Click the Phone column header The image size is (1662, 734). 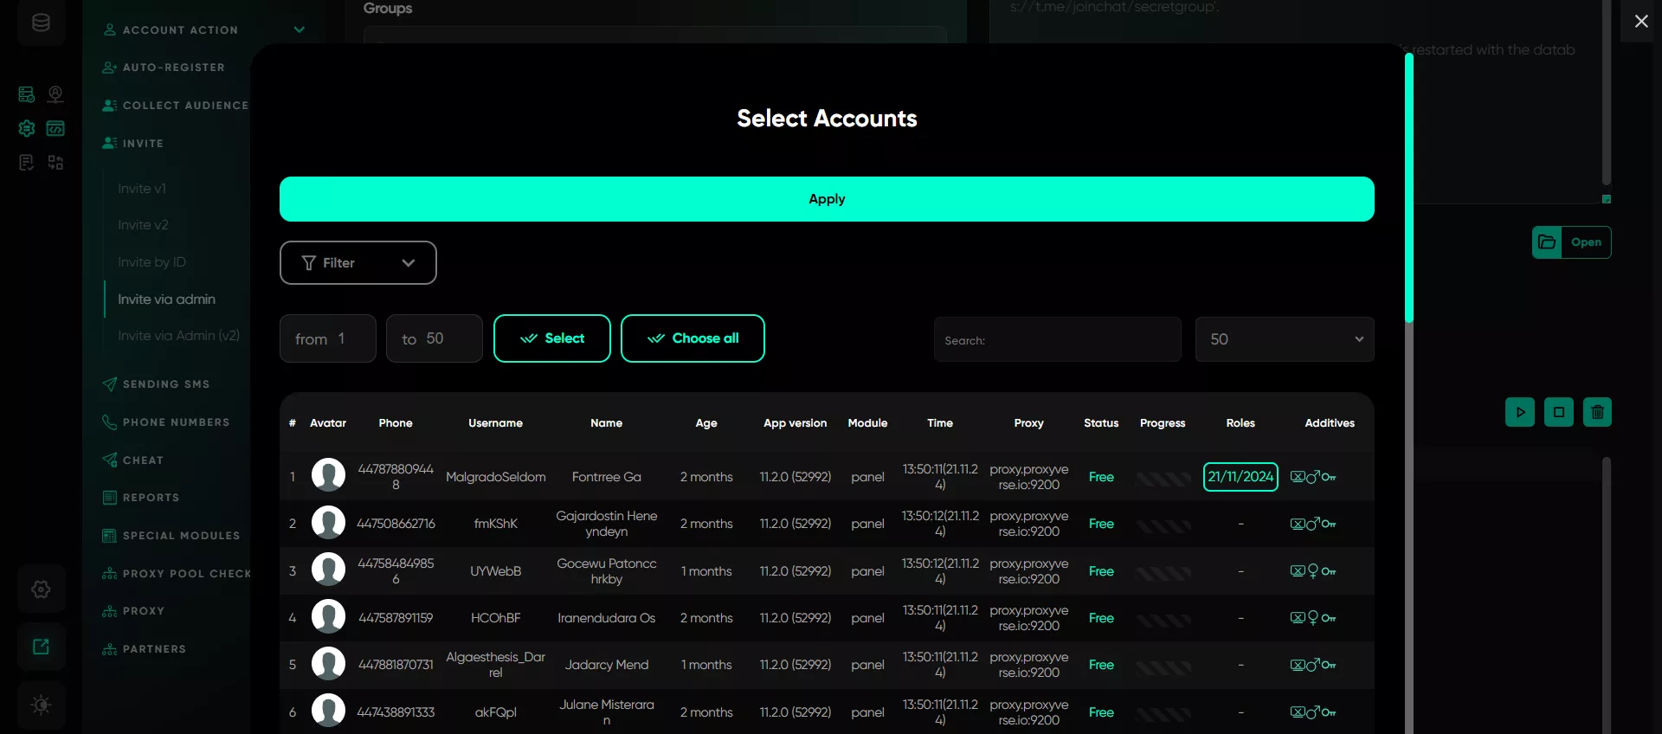click(x=396, y=423)
